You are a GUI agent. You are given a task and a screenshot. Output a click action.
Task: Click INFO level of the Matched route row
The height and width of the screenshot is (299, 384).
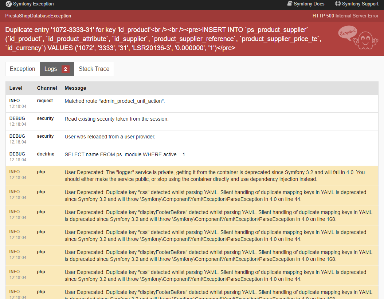(x=15, y=101)
